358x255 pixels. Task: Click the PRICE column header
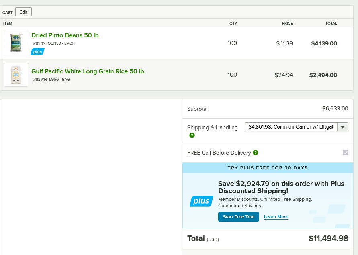(287, 24)
